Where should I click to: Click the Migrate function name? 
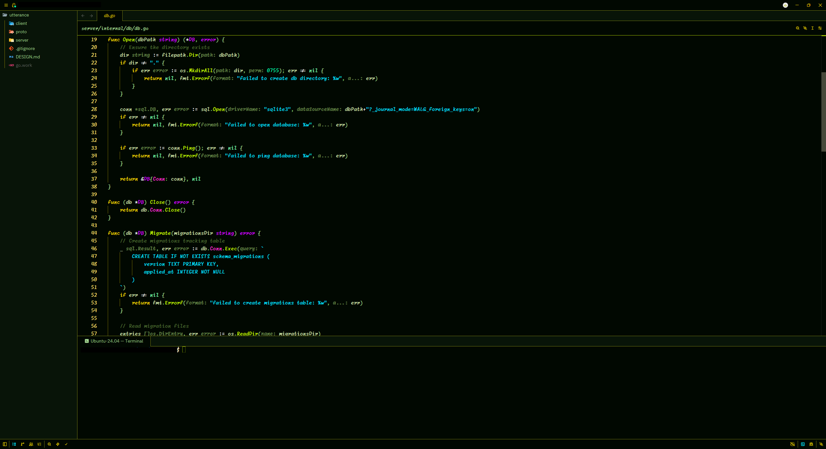(x=160, y=233)
